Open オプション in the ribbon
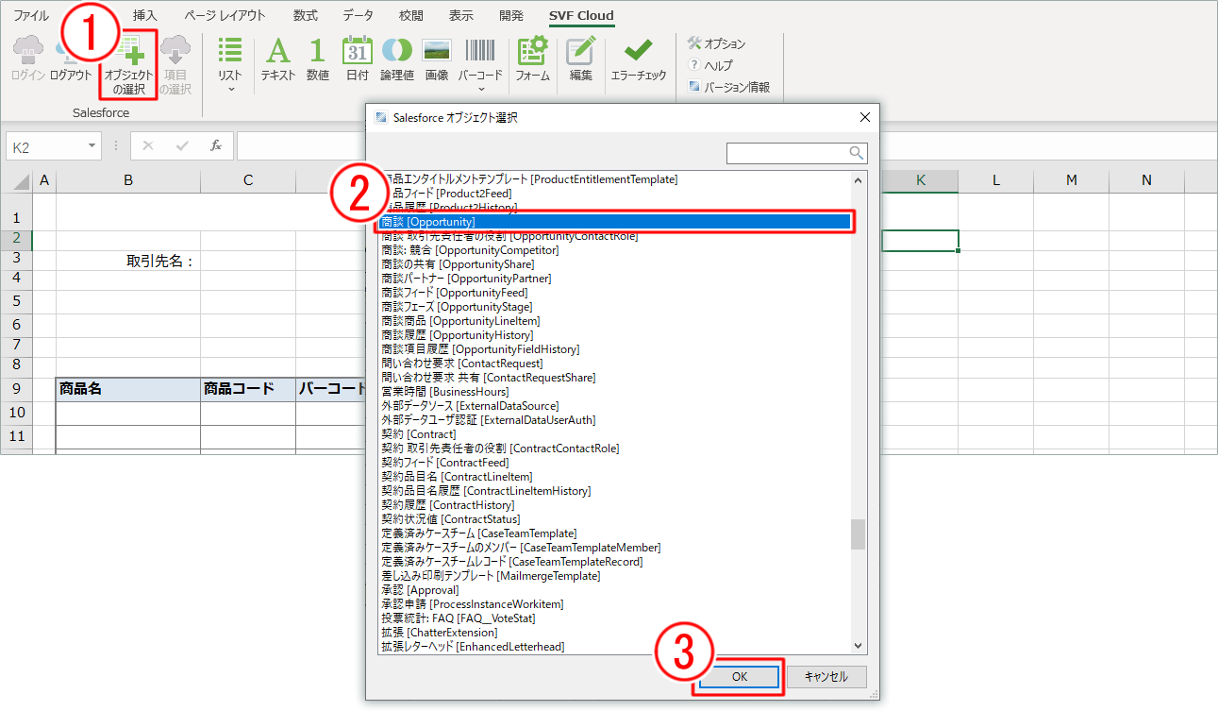Image resolution: width=1218 pixels, height=711 pixels. pos(716,43)
